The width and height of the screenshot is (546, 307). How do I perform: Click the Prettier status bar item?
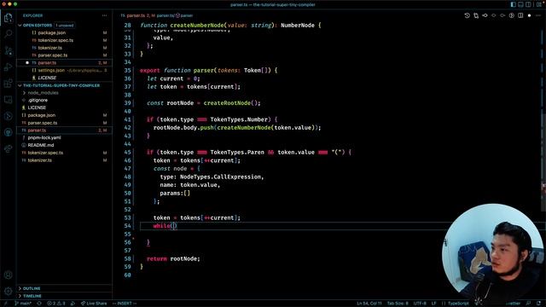[x=513, y=304]
